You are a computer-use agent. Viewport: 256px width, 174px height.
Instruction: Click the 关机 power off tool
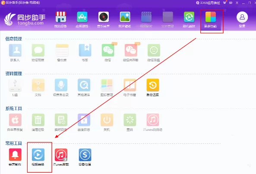[x=107, y=123]
